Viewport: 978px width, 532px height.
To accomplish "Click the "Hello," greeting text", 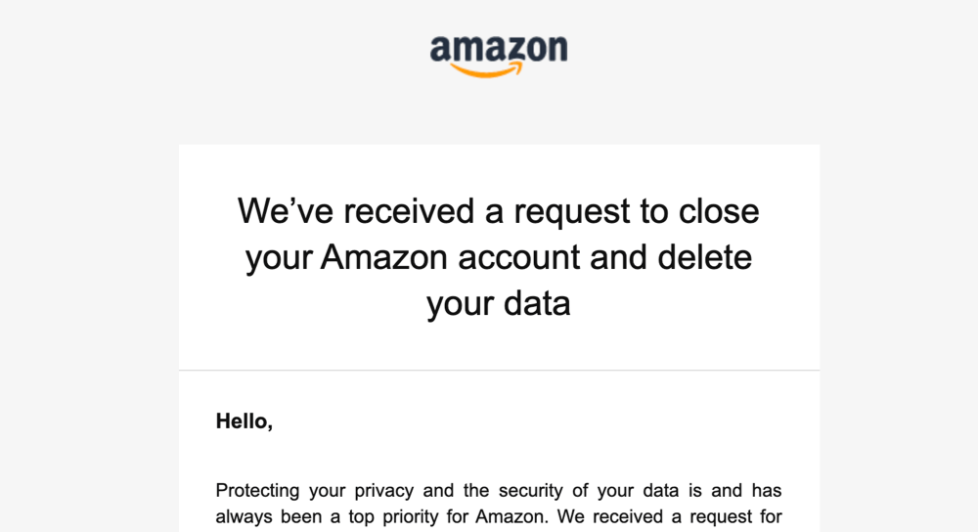I will pos(244,421).
